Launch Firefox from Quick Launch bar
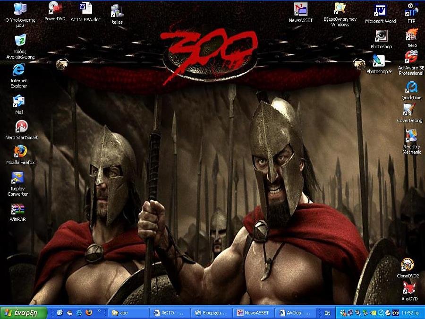The image size is (425, 319). pos(89,313)
